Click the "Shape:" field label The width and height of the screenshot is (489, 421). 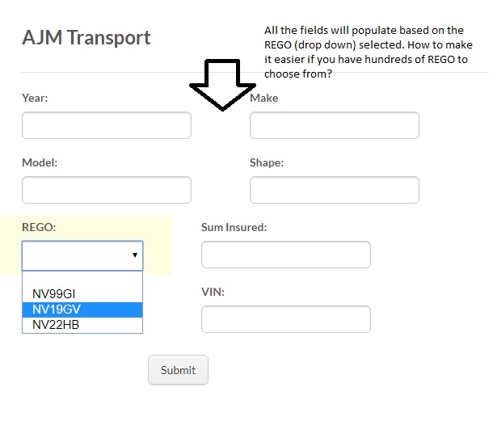(267, 162)
